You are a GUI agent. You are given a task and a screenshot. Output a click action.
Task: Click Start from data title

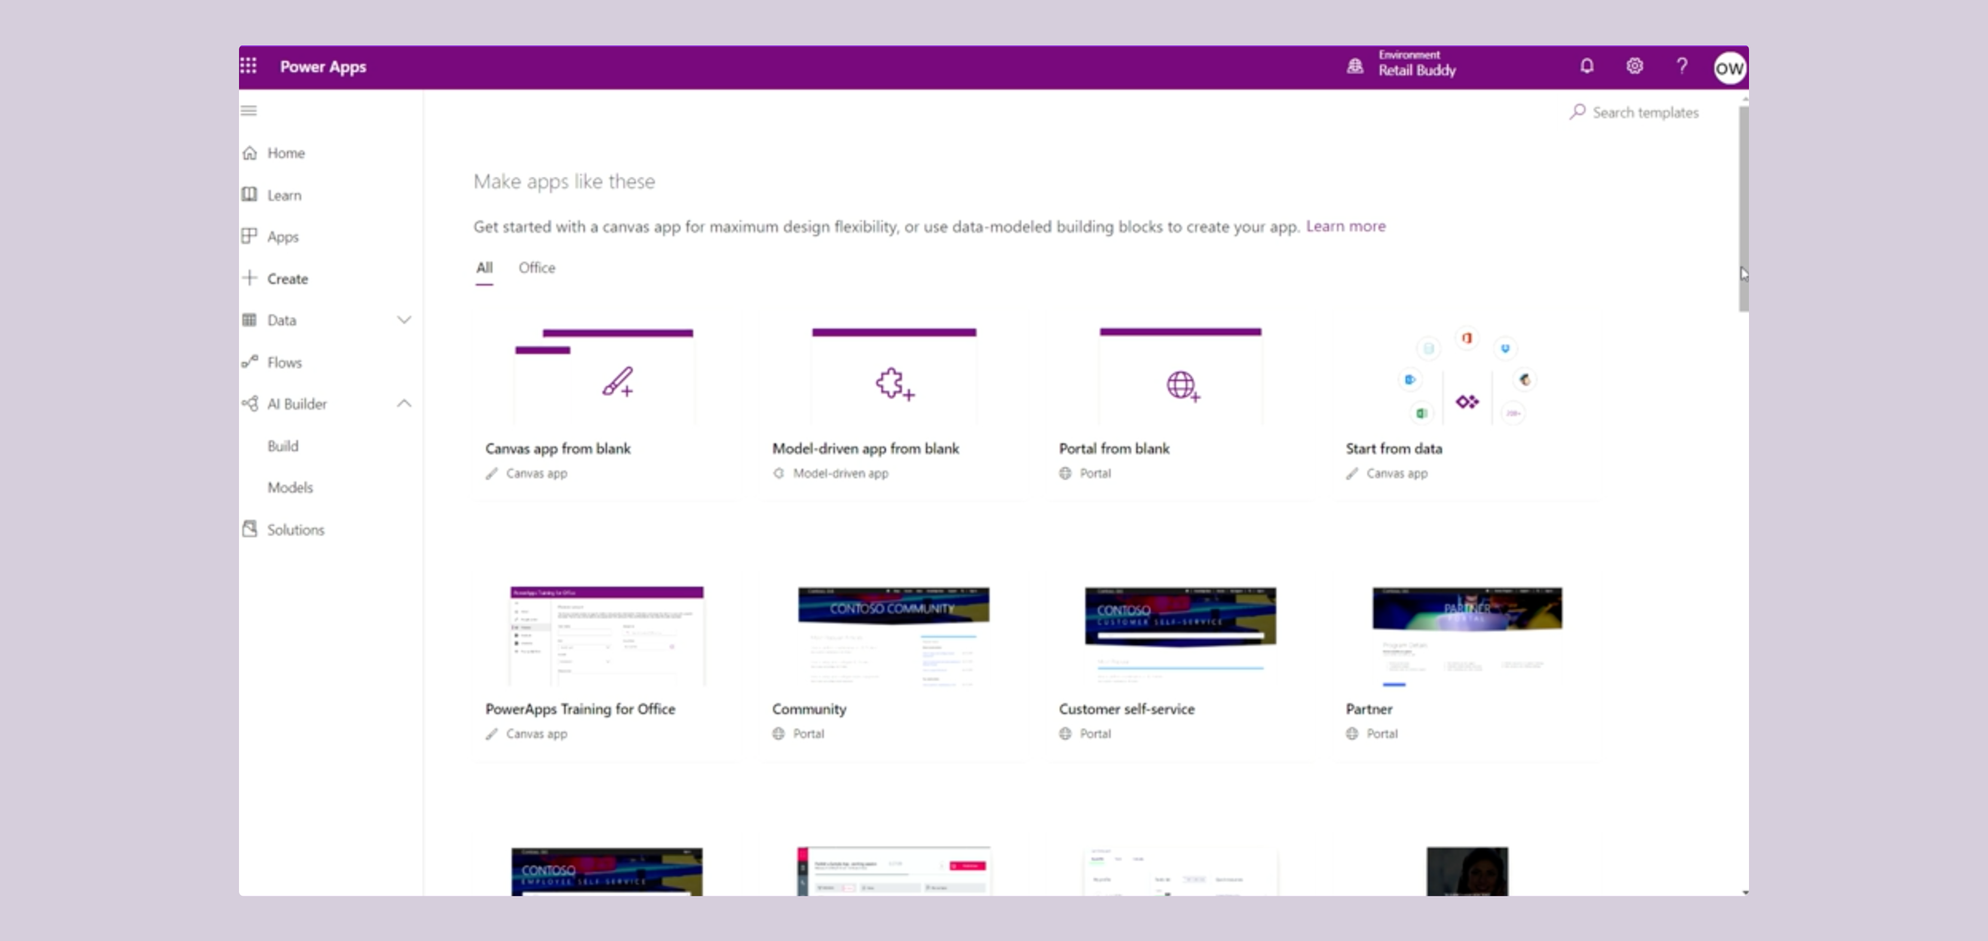point(1393,449)
